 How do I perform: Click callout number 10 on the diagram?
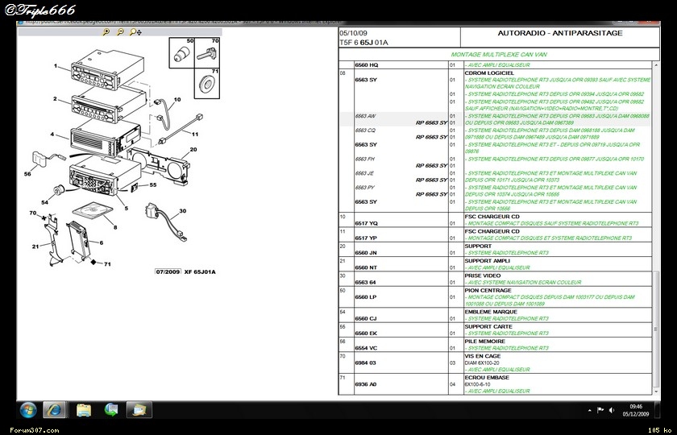tap(177, 99)
